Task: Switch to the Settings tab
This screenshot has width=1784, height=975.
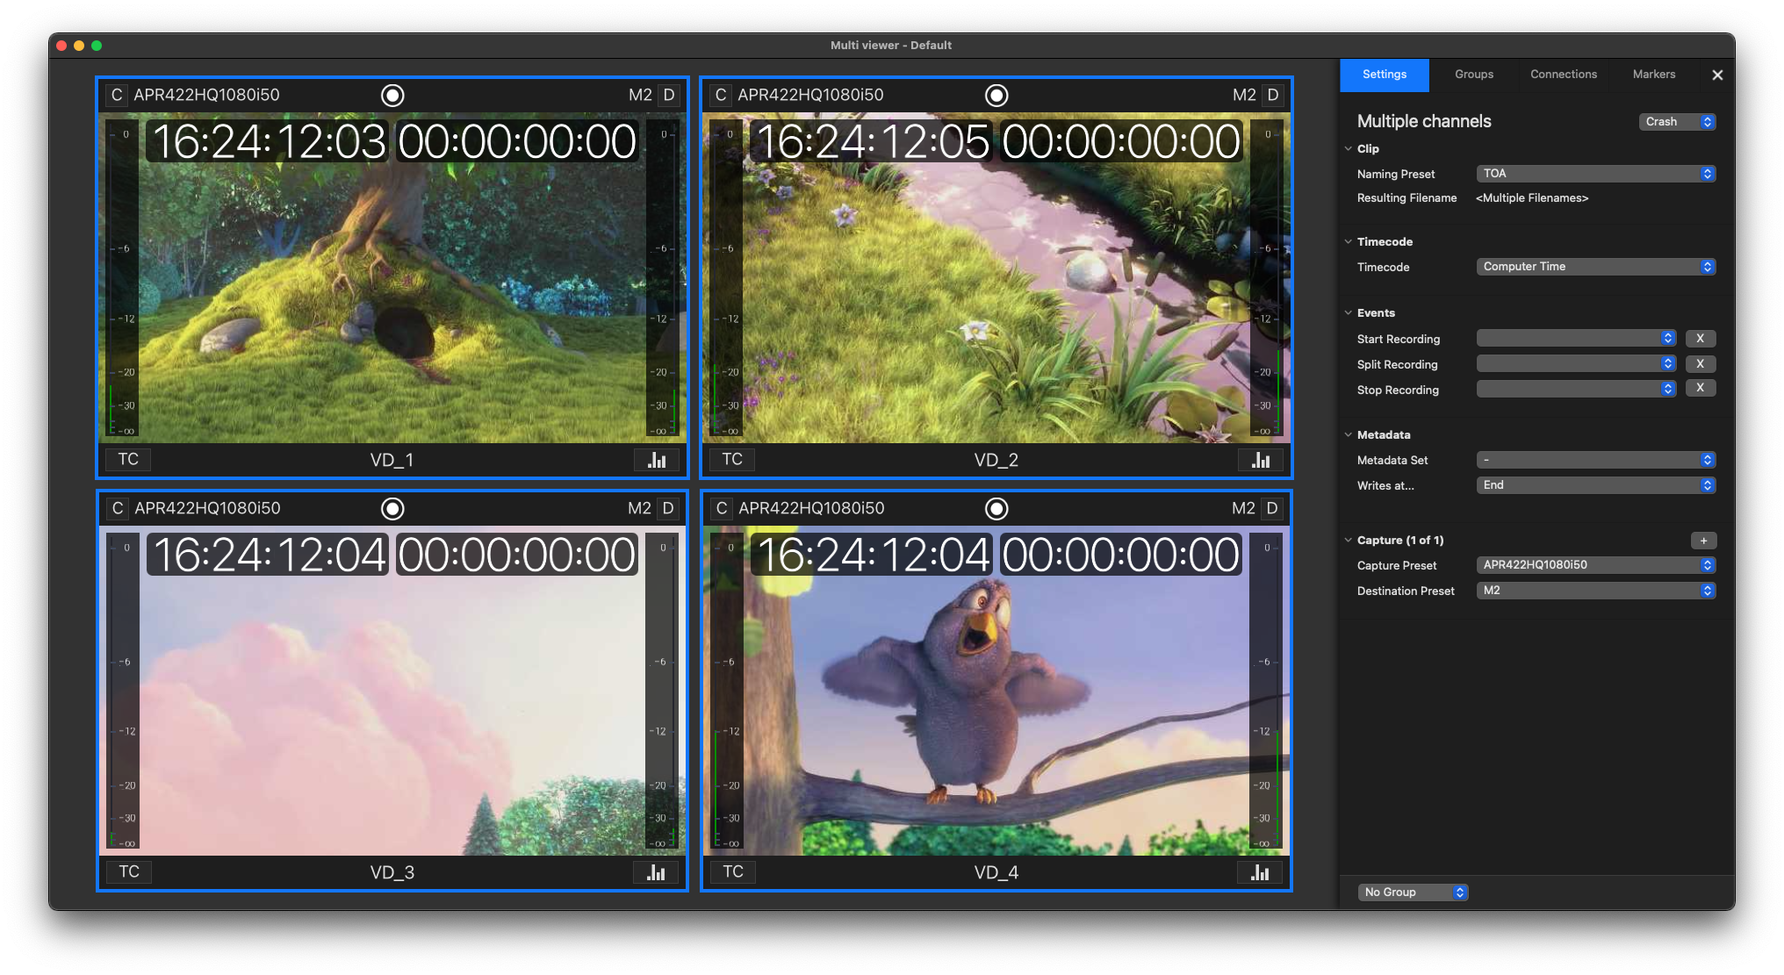Action: pos(1385,75)
